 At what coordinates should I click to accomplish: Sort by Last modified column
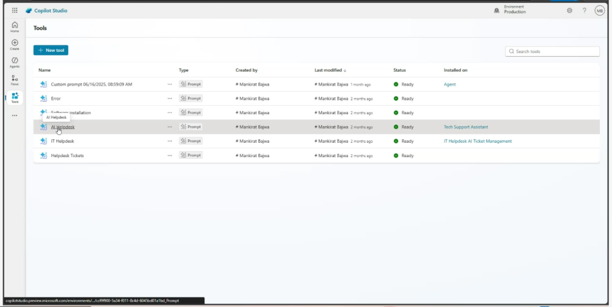click(x=330, y=70)
